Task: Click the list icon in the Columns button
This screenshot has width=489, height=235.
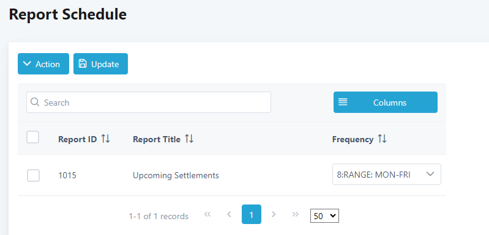Action: tap(343, 102)
